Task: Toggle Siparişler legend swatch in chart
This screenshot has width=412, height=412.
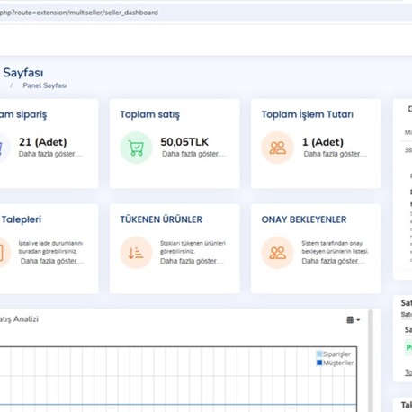Action: [x=319, y=354]
